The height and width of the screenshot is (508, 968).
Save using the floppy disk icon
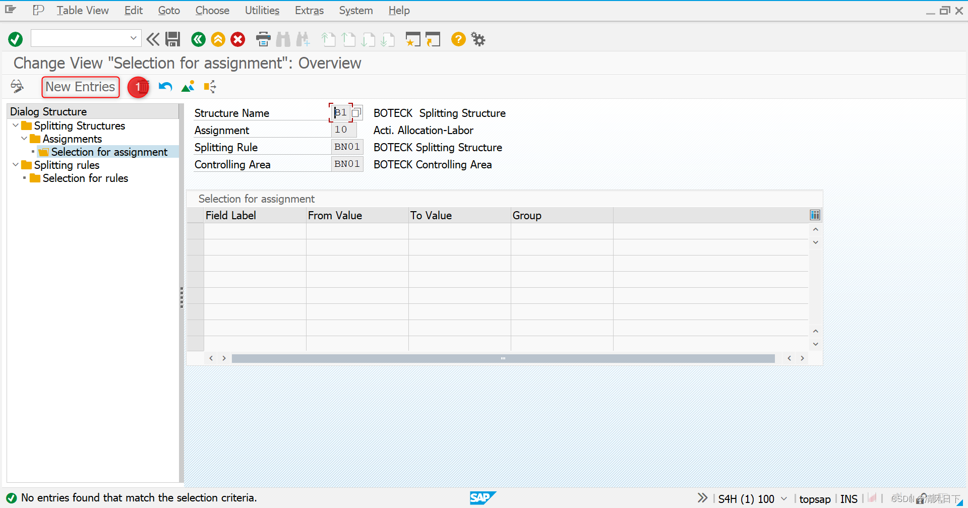click(173, 39)
